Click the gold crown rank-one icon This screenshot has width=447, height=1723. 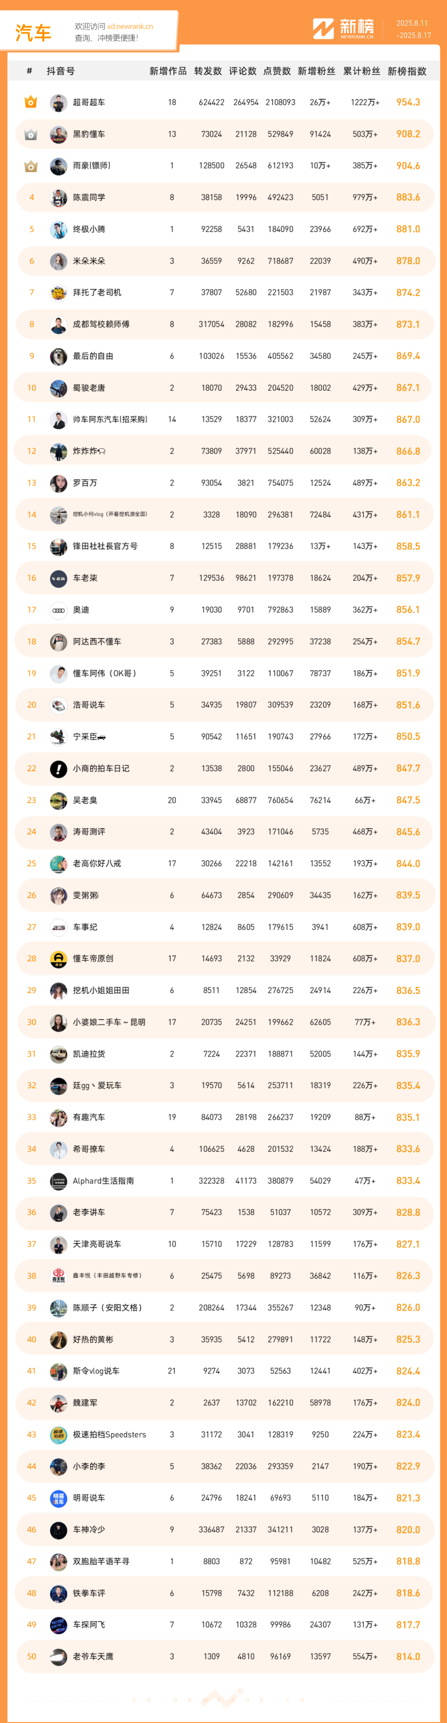(x=31, y=102)
